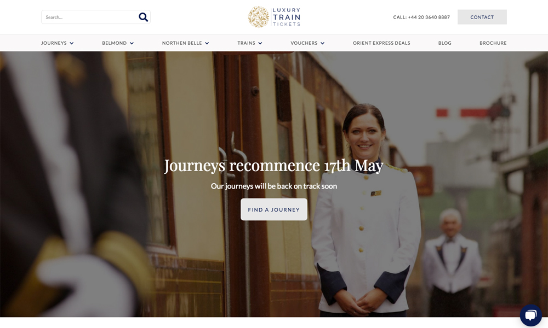Call the +44 20 3640 8887 number link
Screen dimensions: 548x328
[421, 17]
